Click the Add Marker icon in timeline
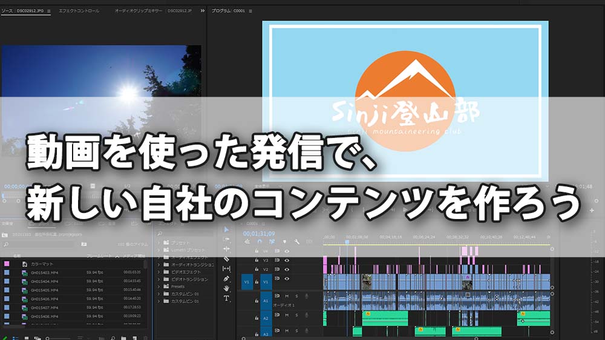 [x=284, y=241]
